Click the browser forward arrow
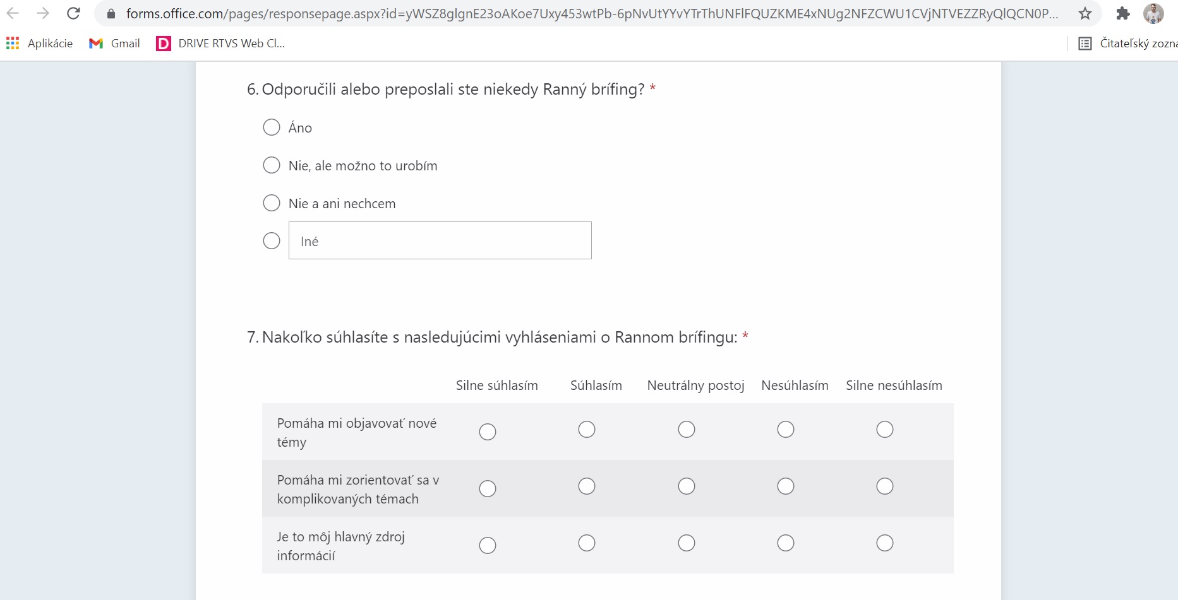The image size is (1178, 600). (43, 13)
